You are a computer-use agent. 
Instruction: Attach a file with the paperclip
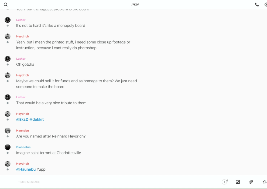pos(251,182)
